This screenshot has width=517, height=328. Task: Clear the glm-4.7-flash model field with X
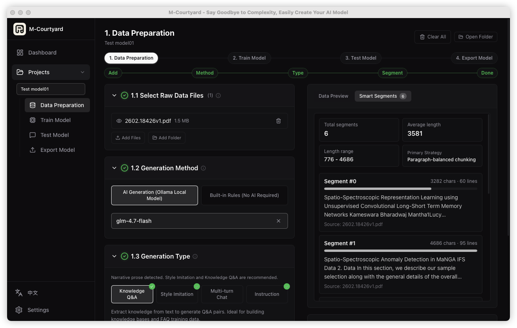(279, 221)
